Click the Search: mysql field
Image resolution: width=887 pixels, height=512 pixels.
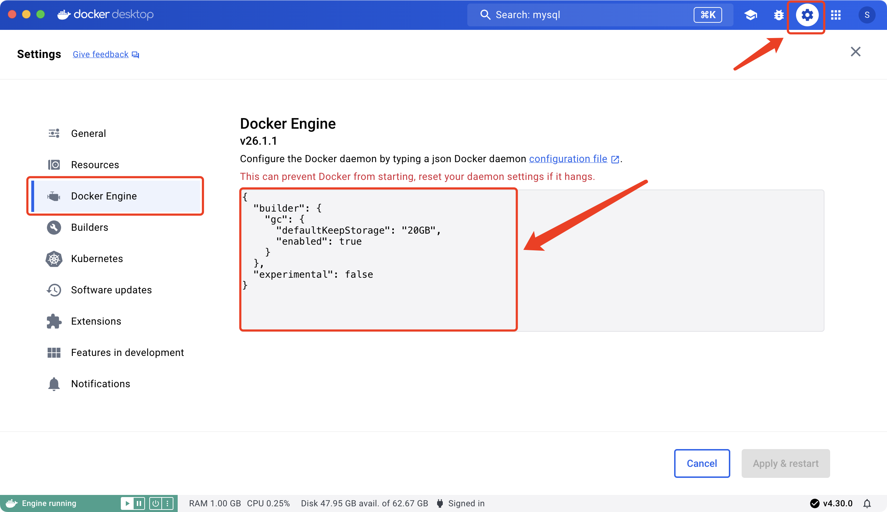pyautogui.click(x=600, y=15)
